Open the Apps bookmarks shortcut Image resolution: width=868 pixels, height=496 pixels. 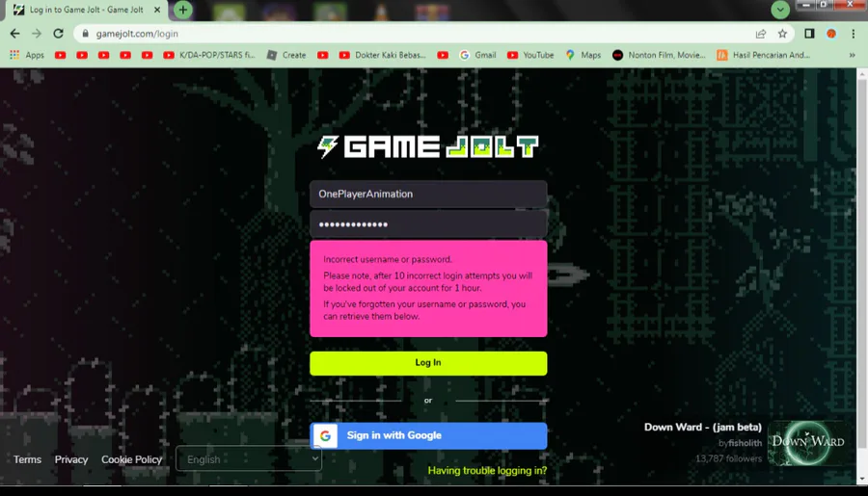[x=27, y=55]
